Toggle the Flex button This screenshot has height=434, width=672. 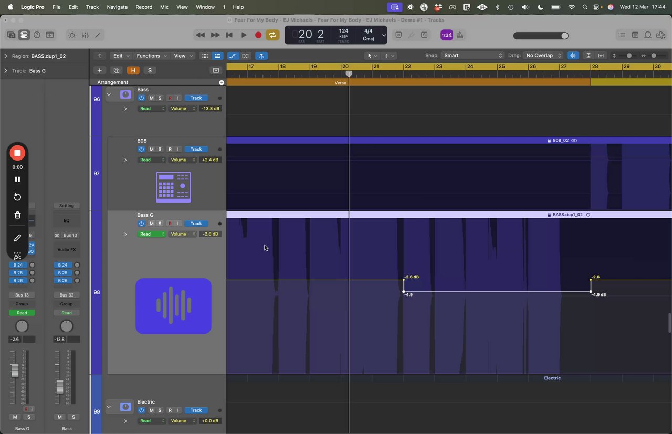pos(245,56)
